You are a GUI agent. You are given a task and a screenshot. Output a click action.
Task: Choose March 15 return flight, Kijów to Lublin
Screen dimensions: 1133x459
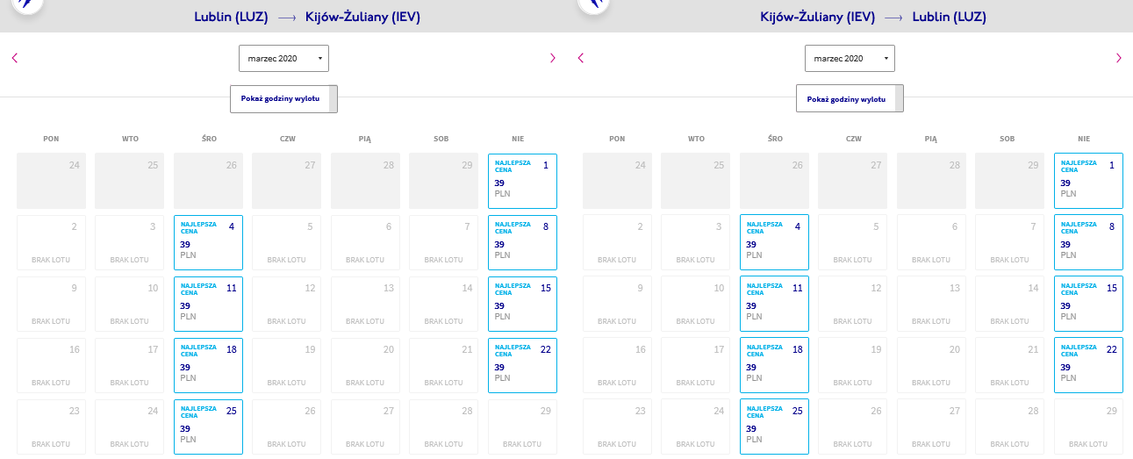coord(1088,304)
